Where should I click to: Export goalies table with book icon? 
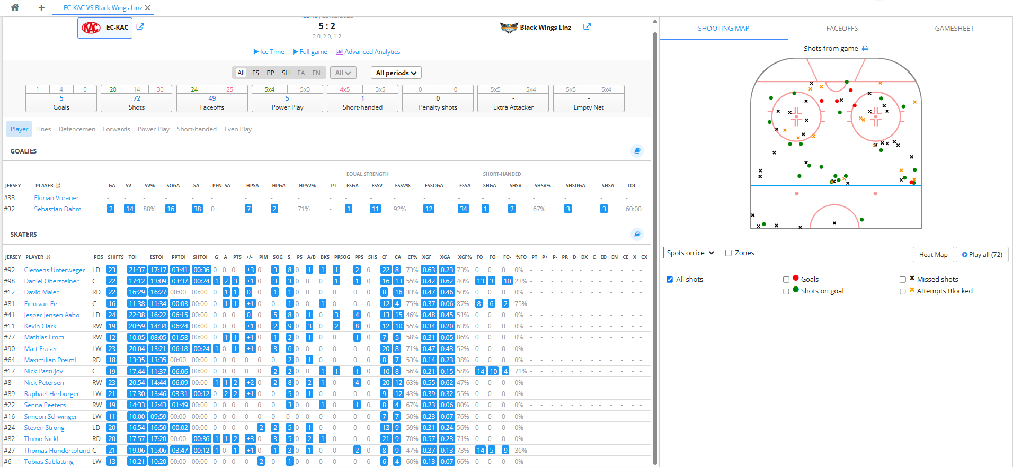click(x=637, y=151)
